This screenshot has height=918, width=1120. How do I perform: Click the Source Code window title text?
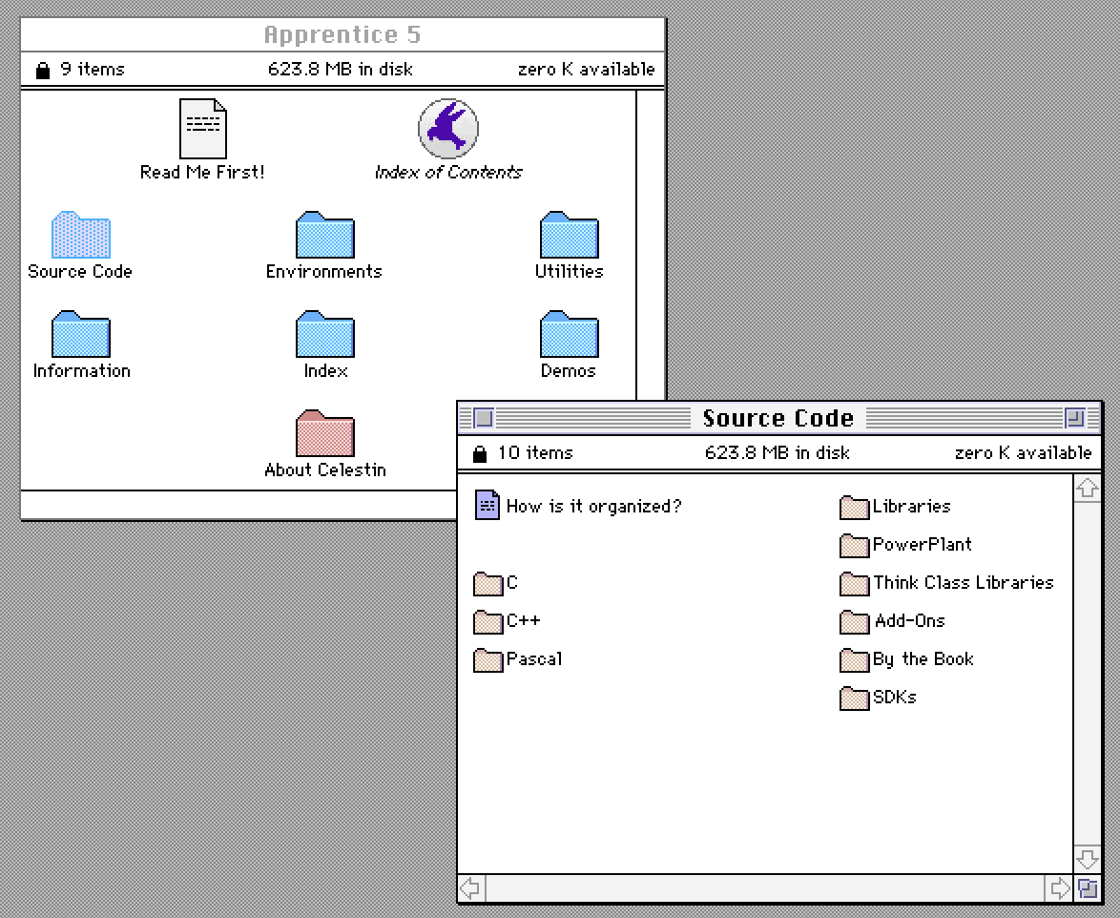coord(778,418)
